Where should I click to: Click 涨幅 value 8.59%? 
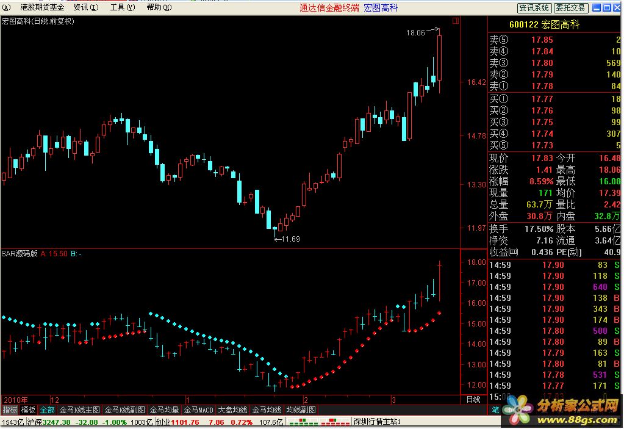point(541,181)
